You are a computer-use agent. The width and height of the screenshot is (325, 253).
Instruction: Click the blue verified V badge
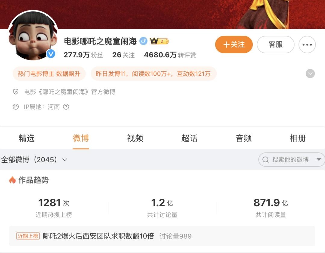51,54
